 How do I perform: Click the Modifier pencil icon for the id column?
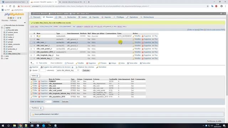click(x=134, y=36)
